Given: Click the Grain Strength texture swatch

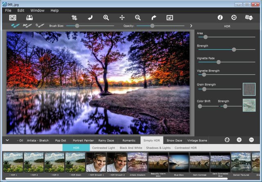Looking at the screenshot, I should [x=249, y=89].
